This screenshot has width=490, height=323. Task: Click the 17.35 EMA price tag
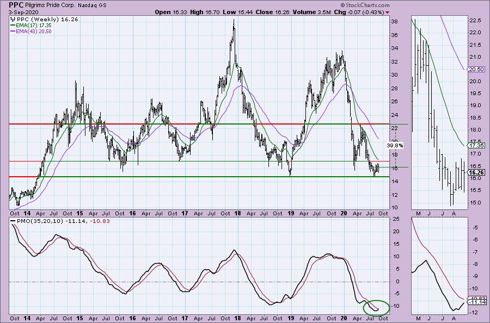point(476,145)
